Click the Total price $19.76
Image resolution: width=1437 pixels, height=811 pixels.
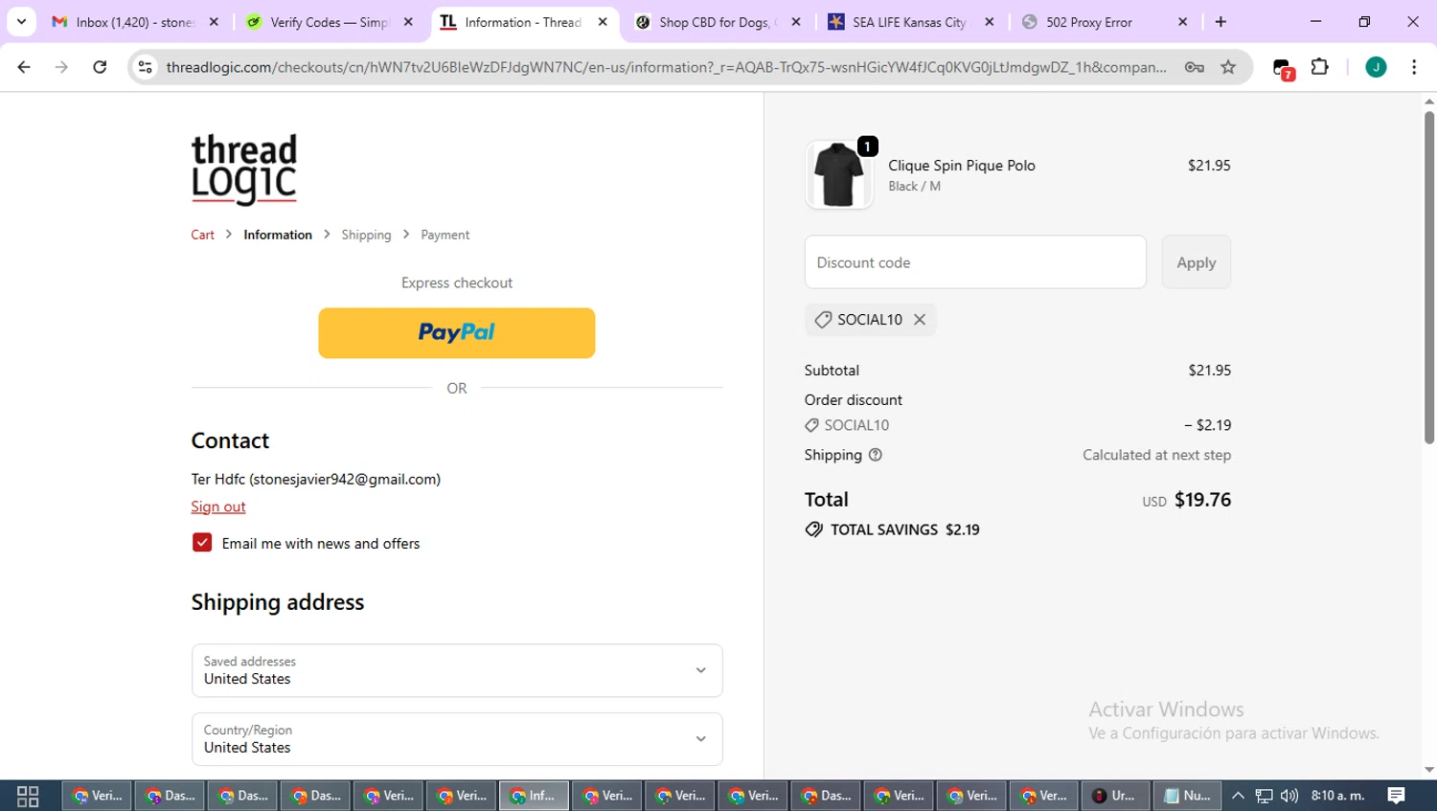coord(1203,500)
